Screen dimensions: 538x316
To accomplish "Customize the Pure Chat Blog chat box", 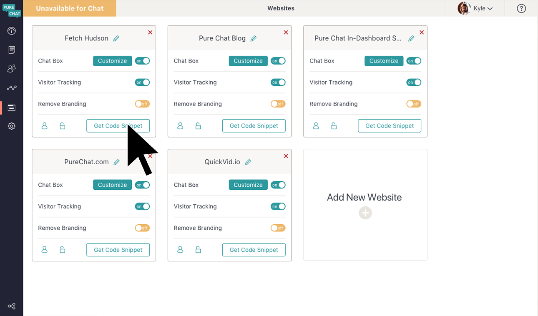I will pyautogui.click(x=248, y=61).
